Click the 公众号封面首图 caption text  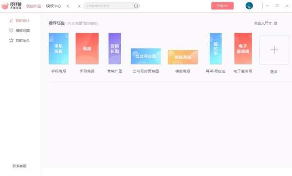[146, 71]
